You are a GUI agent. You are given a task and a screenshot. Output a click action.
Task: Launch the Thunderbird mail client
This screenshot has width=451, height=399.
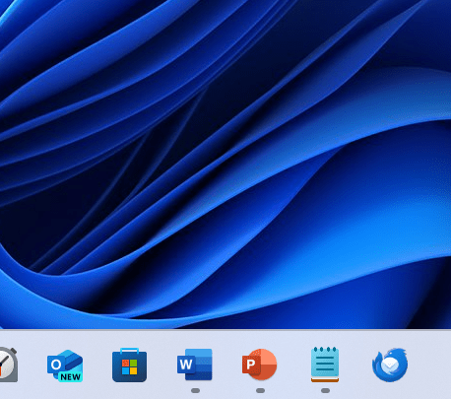tap(390, 365)
